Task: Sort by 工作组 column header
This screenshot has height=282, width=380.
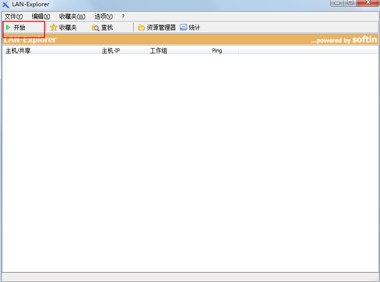Action: (178, 50)
